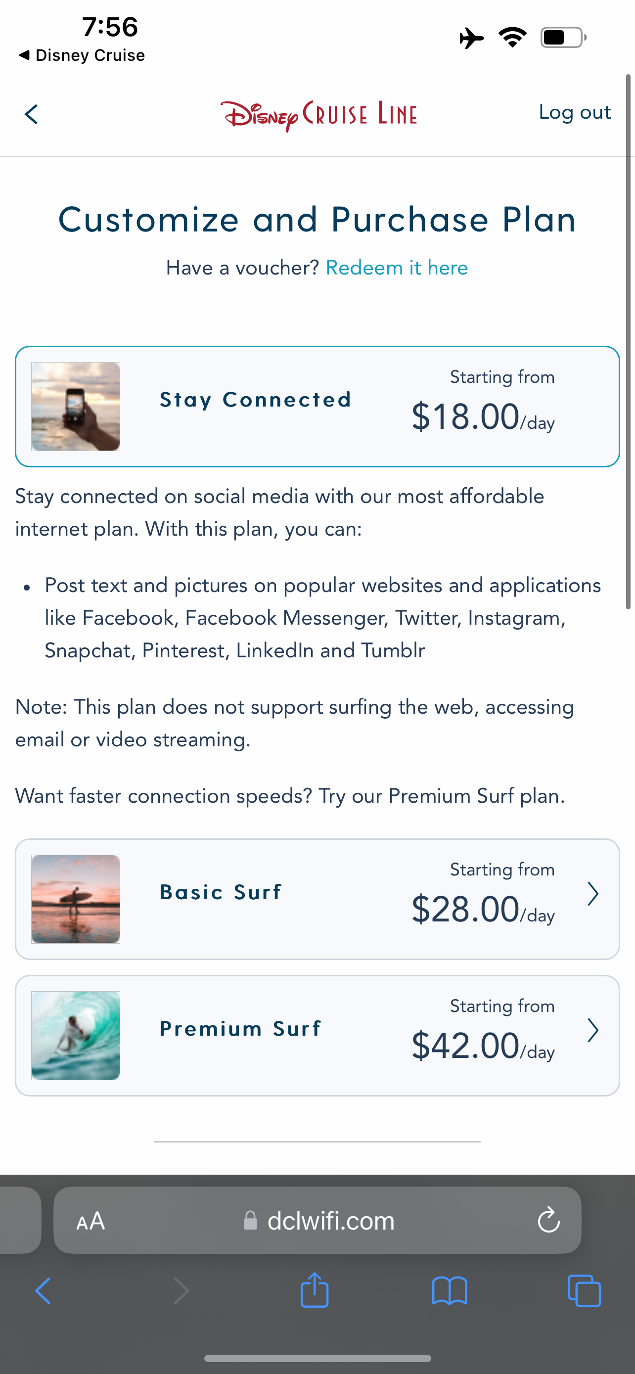Select the Basic Surf plan title
Viewport: 635px width, 1374px height.
click(221, 892)
